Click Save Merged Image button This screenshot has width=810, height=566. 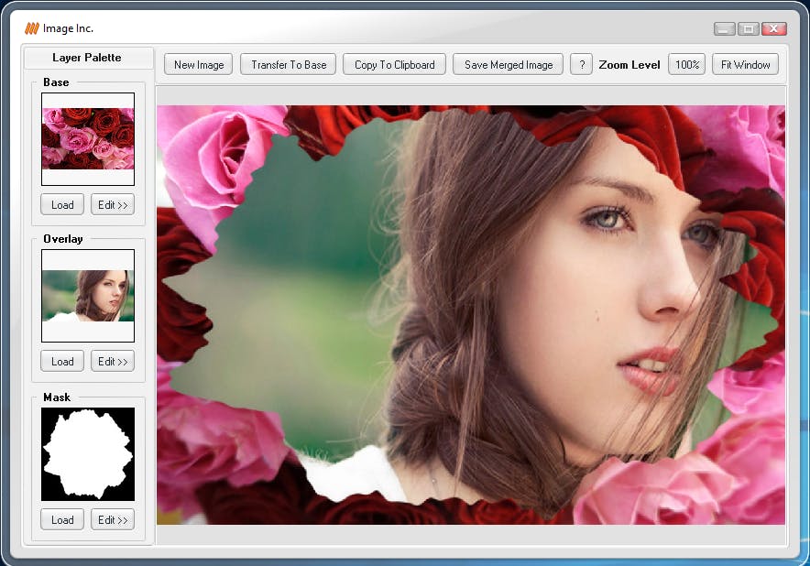coord(509,64)
